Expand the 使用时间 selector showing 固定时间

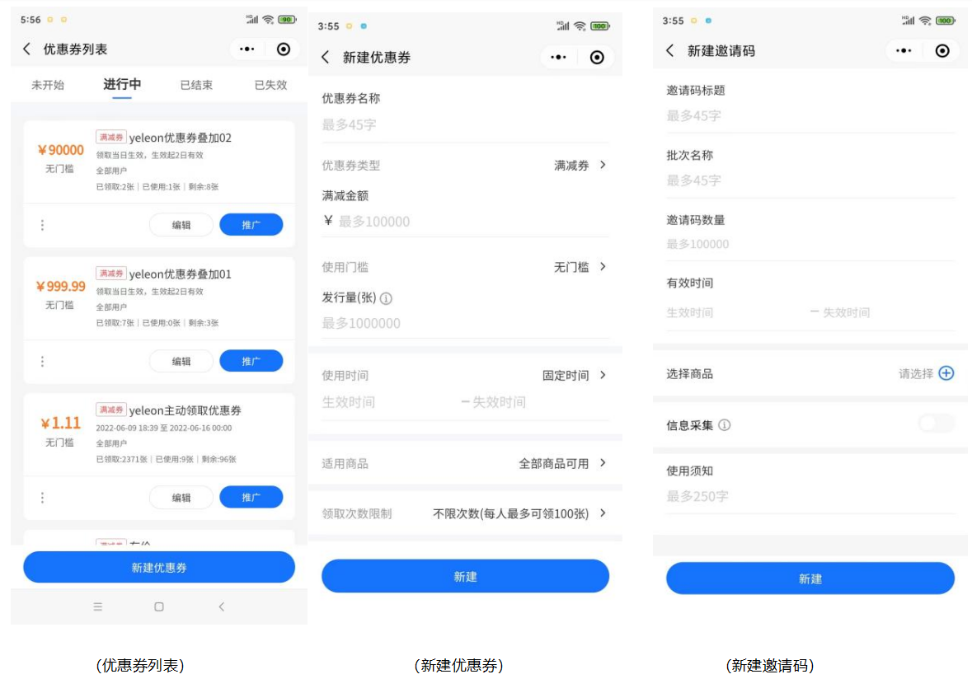tap(465, 376)
